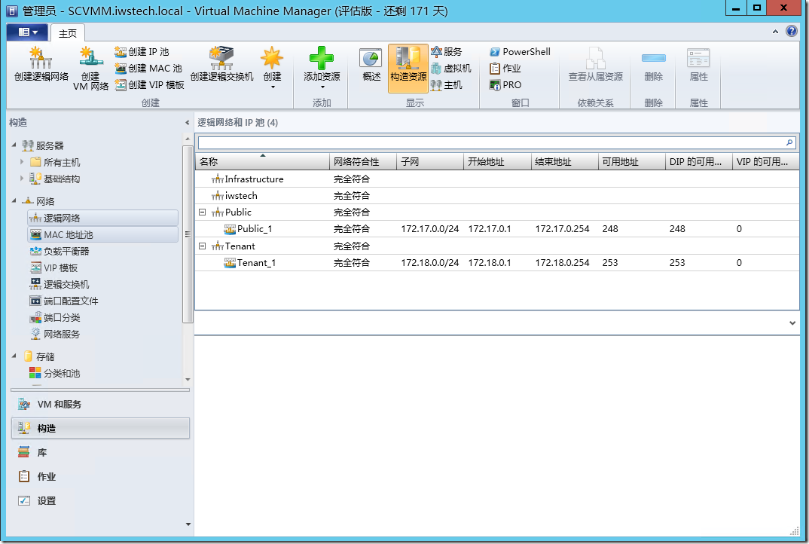Toggle the 构造资源 view button
Image resolution: width=809 pixels, height=544 pixels.
click(x=408, y=68)
